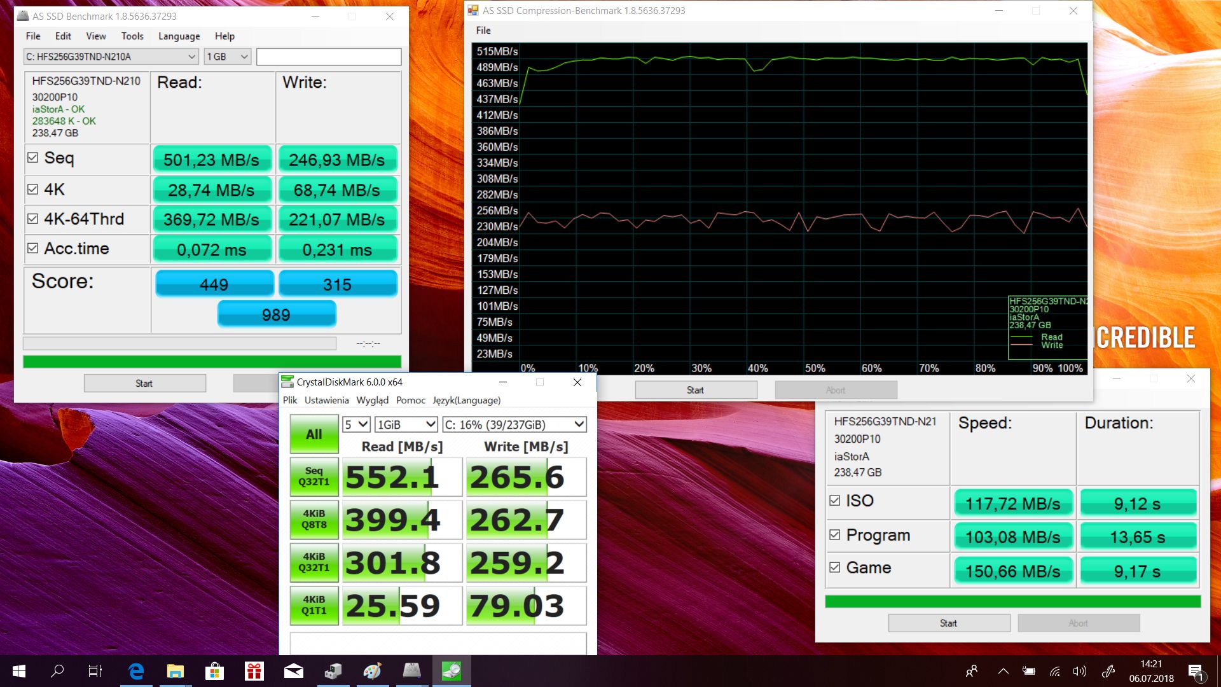Viewport: 1221px width, 687px height.
Task: Click the Task View taskbar icon
Action: (95, 671)
